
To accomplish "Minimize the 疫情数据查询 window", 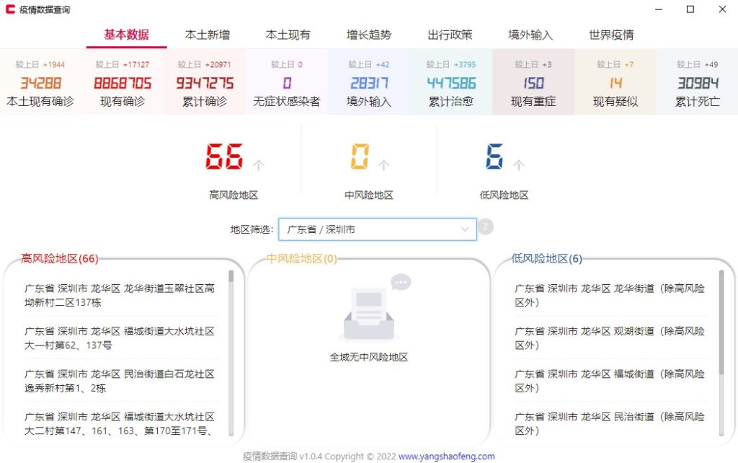I will point(659,9).
